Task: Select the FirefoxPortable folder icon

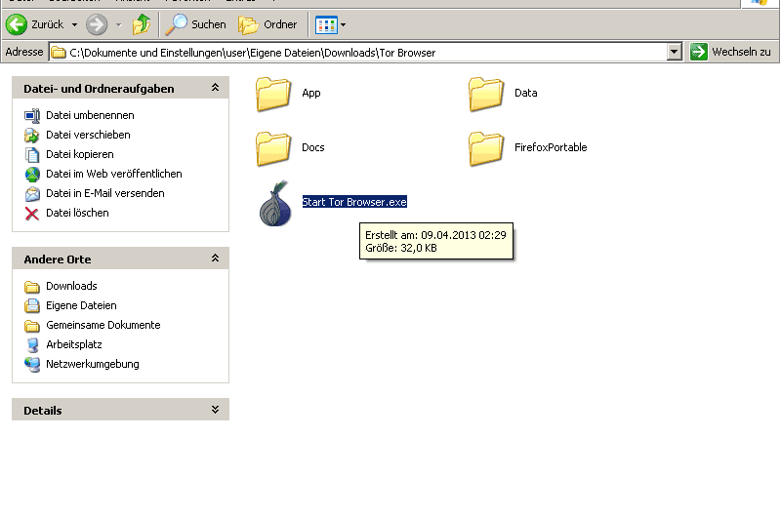Action: click(486, 148)
